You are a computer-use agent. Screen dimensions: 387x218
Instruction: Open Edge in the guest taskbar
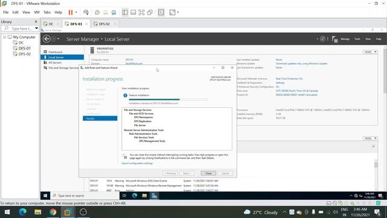point(134,196)
